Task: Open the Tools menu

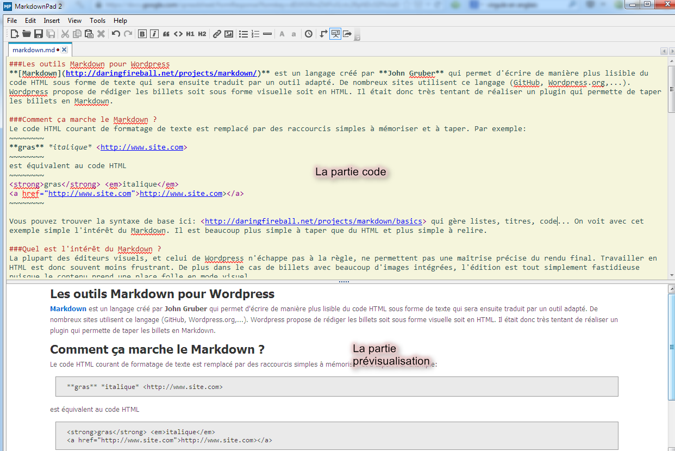Action: [98, 21]
